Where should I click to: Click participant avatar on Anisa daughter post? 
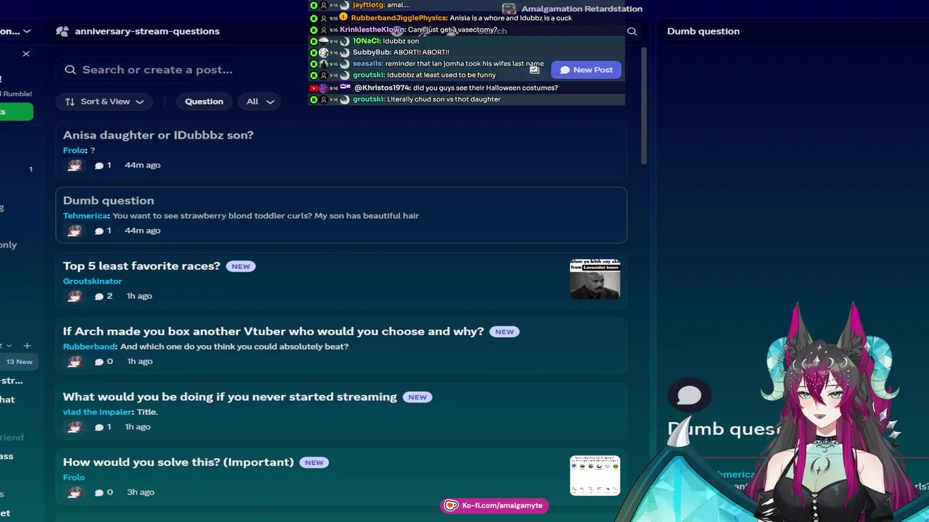tap(75, 165)
